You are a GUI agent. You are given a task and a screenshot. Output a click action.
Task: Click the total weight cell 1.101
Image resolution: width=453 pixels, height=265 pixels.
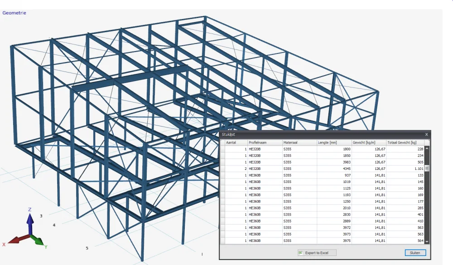pyautogui.click(x=405, y=169)
